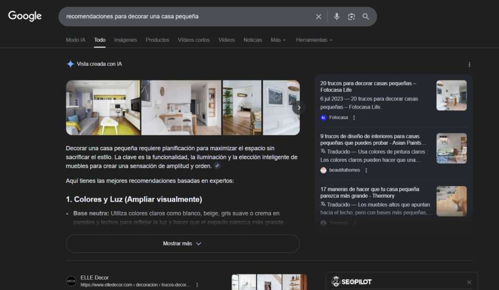Click the translated icon in Asian Paints snippet
499x290 pixels.
(323, 151)
